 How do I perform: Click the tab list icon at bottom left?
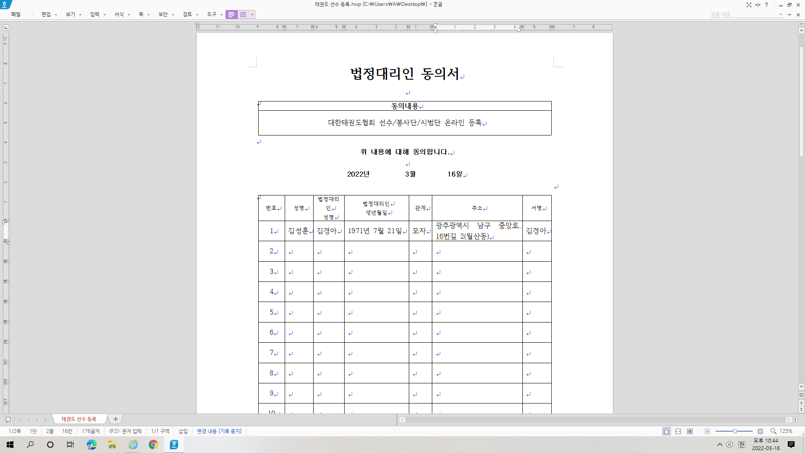8,419
